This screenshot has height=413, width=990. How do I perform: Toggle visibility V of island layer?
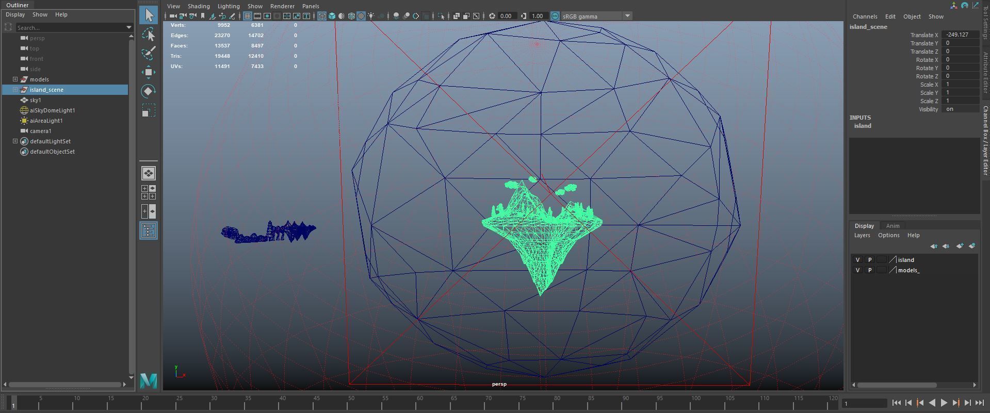click(x=857, y=260)
